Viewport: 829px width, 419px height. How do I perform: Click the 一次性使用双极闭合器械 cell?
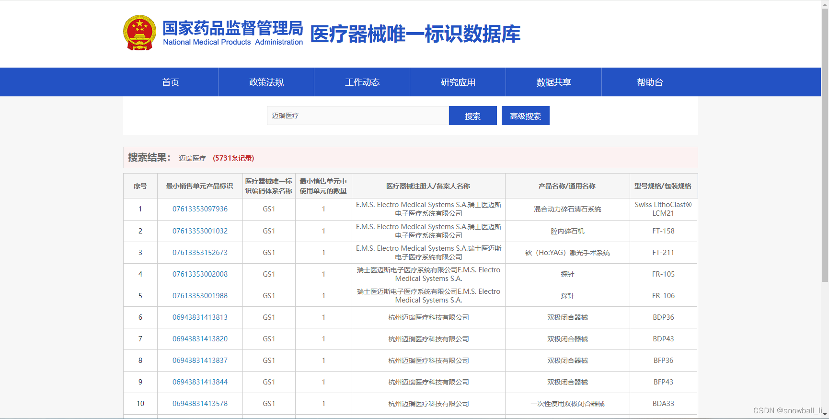pyautogui.click(x=567, y=404)
